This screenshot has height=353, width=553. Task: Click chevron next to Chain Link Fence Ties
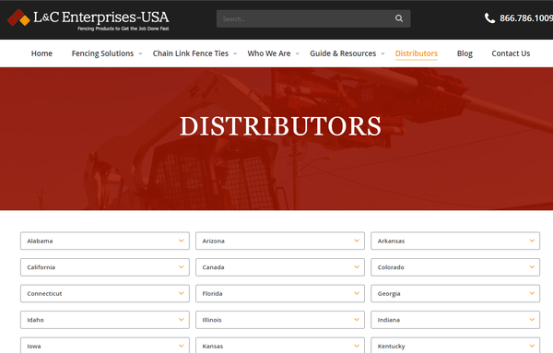pos(235,53)
